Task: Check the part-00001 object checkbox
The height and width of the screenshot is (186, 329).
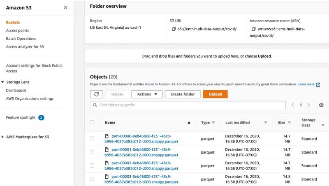Action: tap(92, 152)
